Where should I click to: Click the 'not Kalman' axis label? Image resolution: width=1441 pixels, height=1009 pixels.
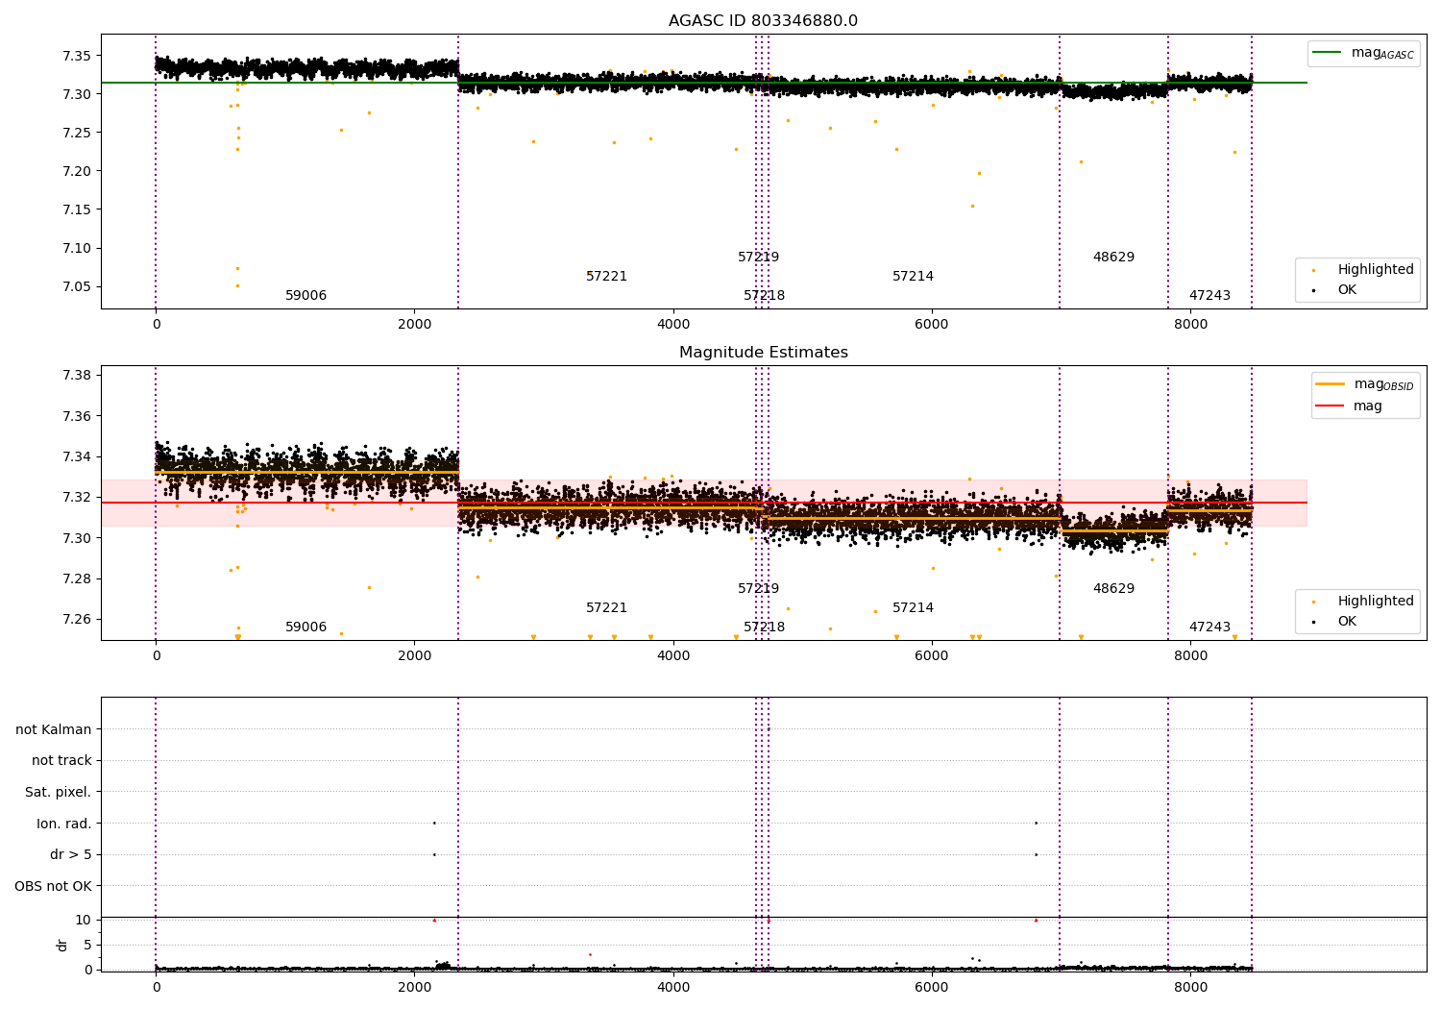click(x=54, y=729)
